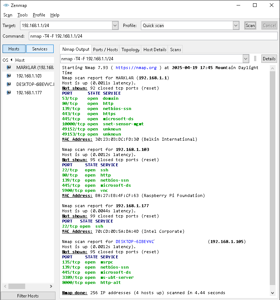Click the Details button
The image size is (280, 300).
click(x=269, y=59)
